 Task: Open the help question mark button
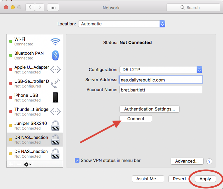pos(209,161)
